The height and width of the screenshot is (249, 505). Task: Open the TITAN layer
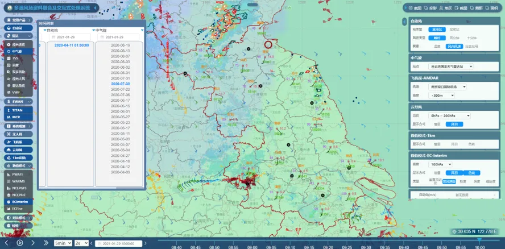coord(16,109)
